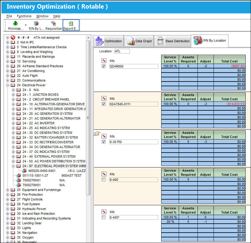
Task: Switch to the Data Graph tab
Action: (x=139, y=41)
